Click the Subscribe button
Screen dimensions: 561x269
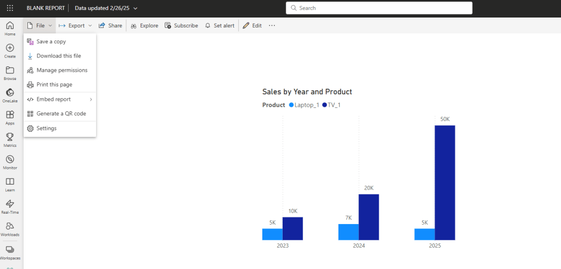coord(181,26)
